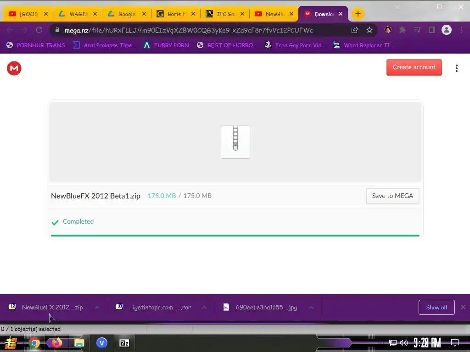Click the MEGA logo icon
This screenshot has width=470, height=352.
tap(14, 68)
